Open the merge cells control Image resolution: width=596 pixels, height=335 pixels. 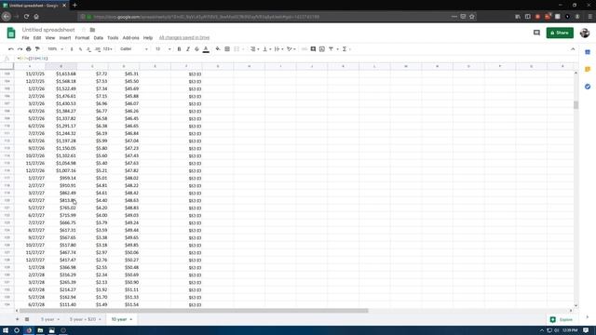coord(238,49)
